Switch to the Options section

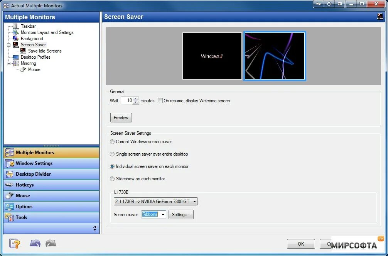(51, 207)
